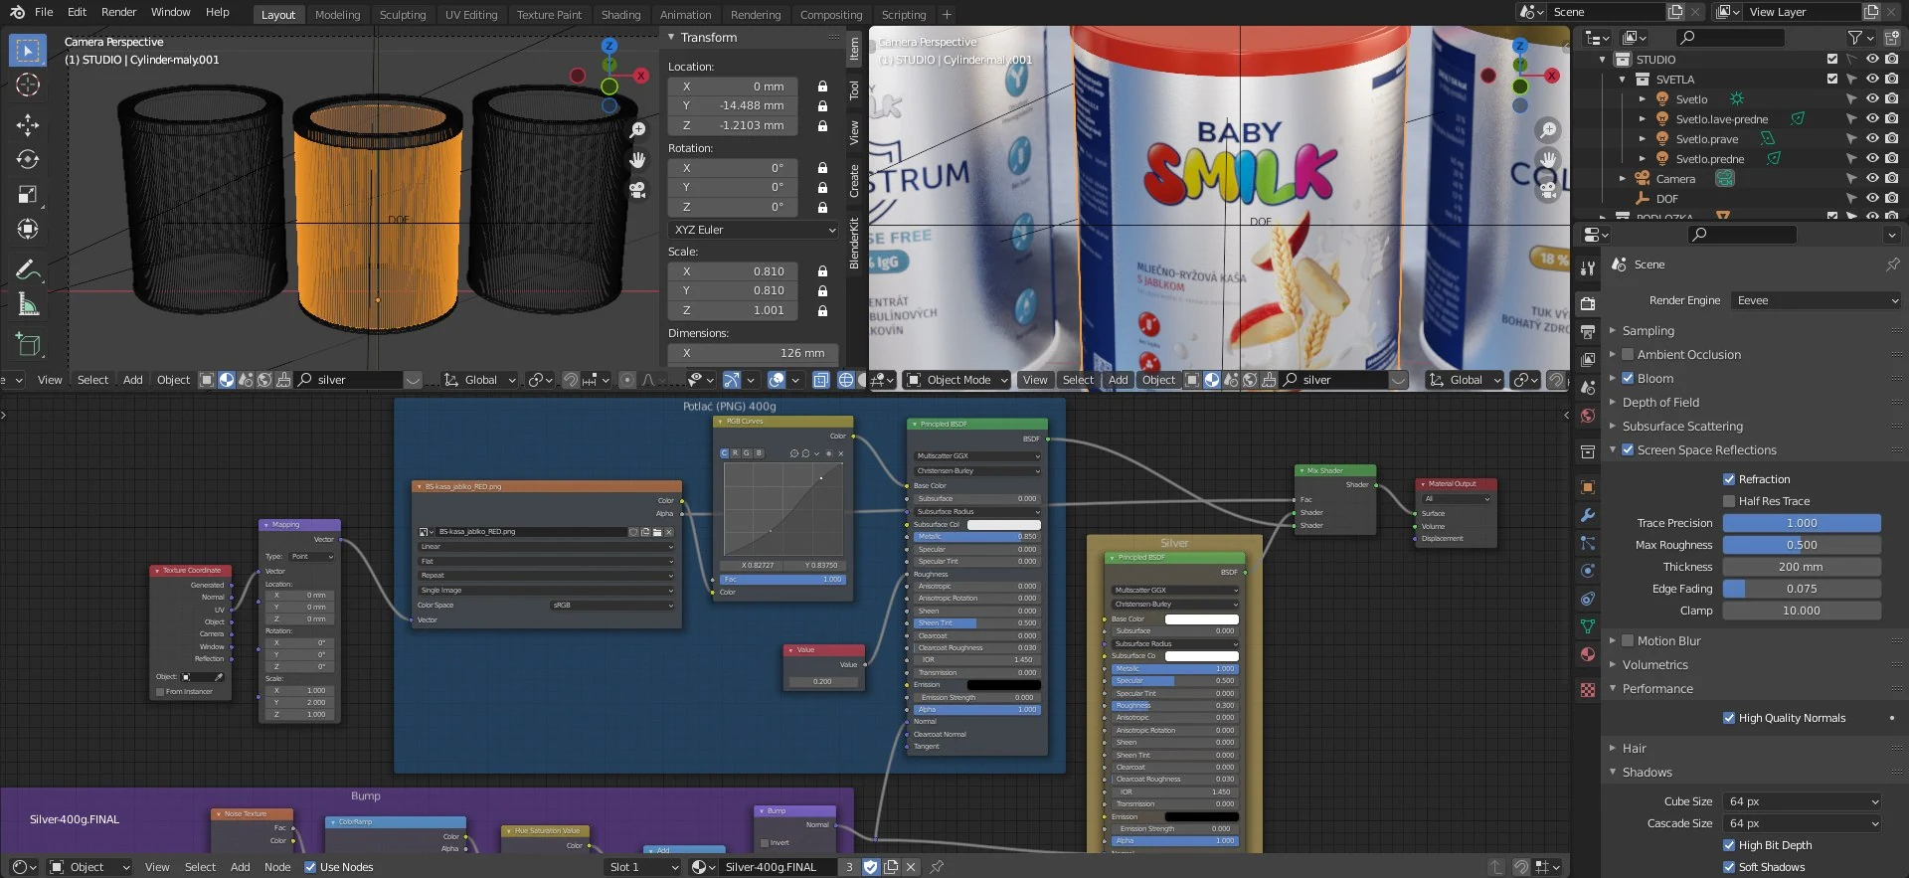
Task: Open View Layer properties tab
Action: pos(1588,359)
